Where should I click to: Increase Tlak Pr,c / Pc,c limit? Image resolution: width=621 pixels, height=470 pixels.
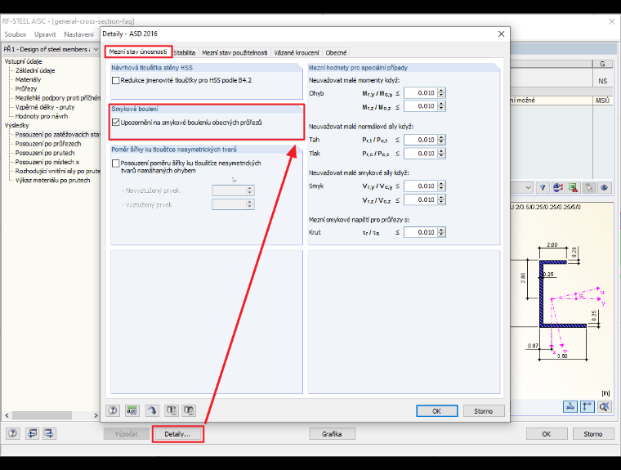click(x=441, y=151)
